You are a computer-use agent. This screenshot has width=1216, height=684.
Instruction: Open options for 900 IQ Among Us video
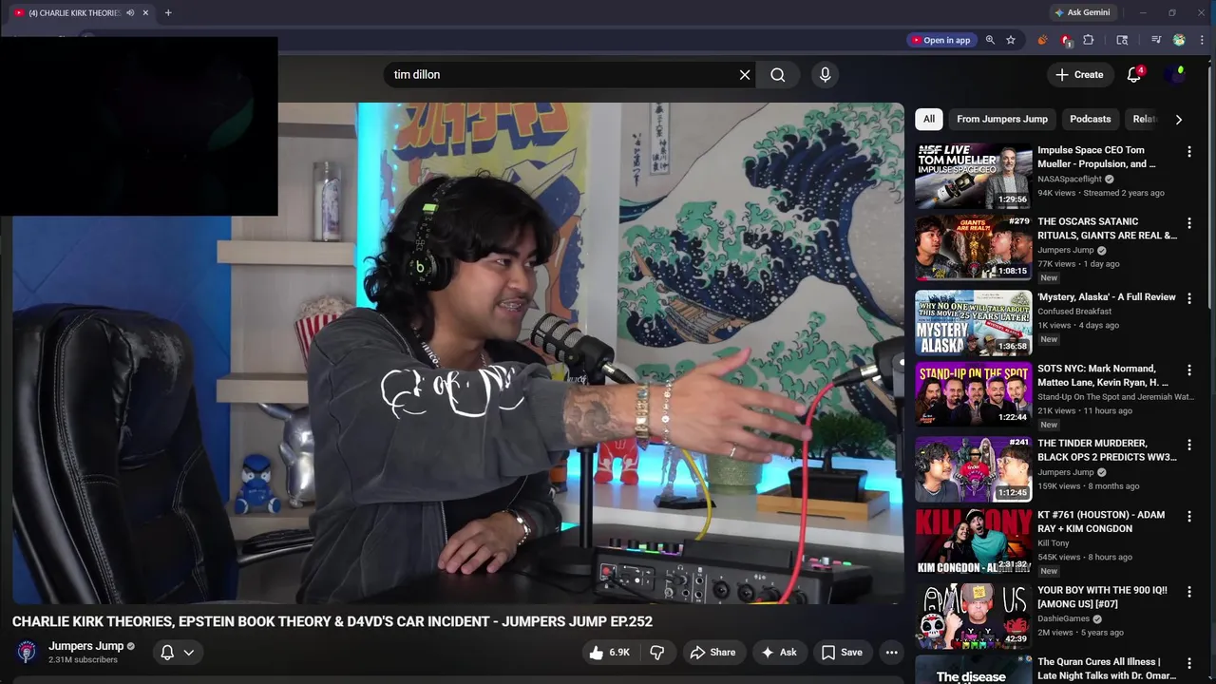click(1188, 592)
